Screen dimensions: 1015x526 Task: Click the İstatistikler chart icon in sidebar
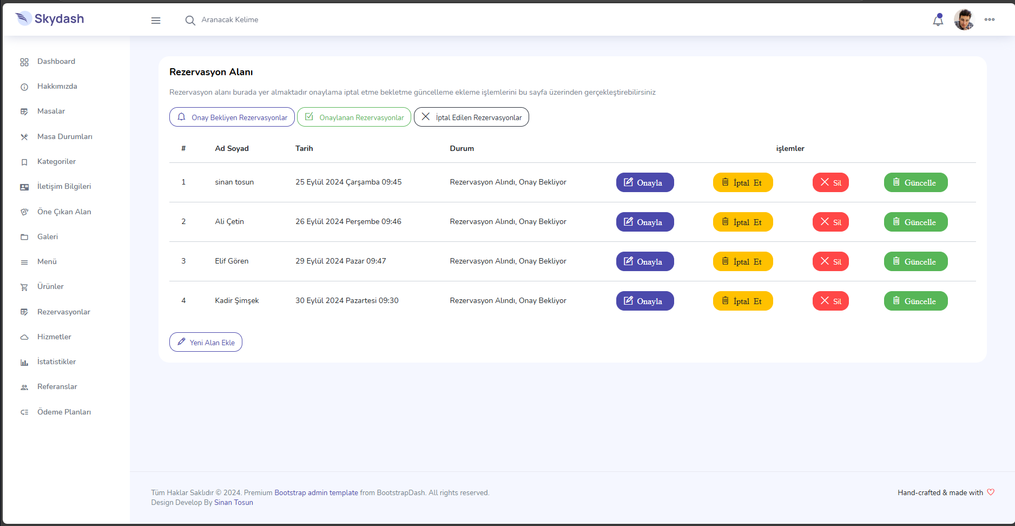[24, 363]
